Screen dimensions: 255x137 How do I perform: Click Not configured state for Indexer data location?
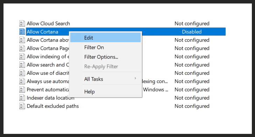(x=192, y=98)
